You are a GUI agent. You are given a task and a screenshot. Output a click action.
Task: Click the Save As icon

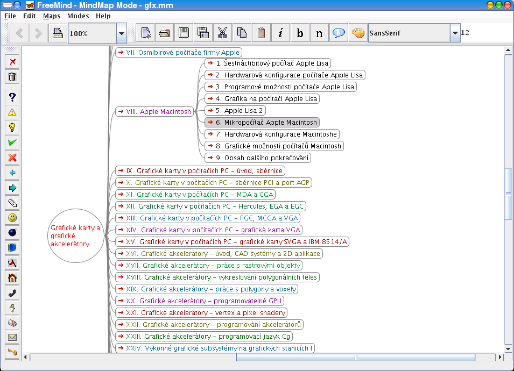(x=203, y=33)
